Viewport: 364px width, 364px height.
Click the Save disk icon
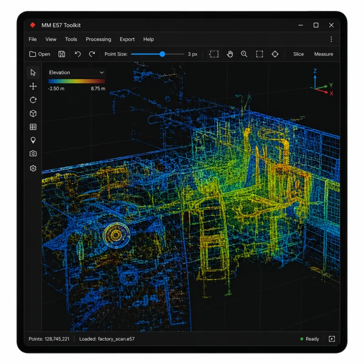[61, 54]
